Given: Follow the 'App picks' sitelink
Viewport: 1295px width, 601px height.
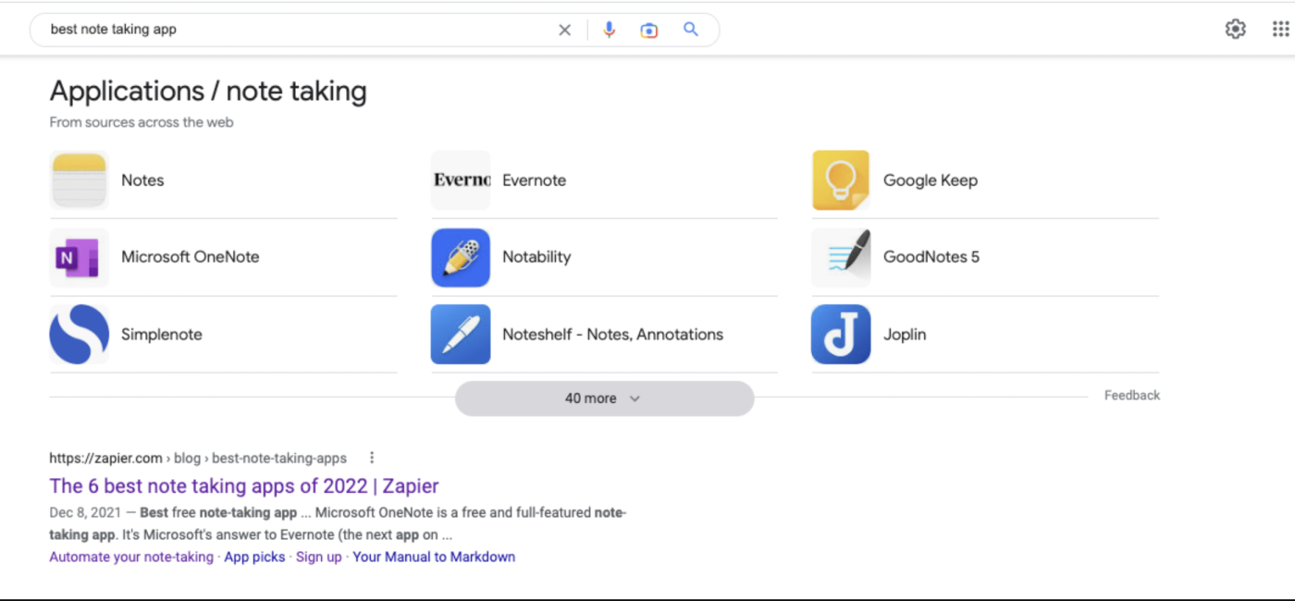Looking at the screenshot, I should [254, 557].
